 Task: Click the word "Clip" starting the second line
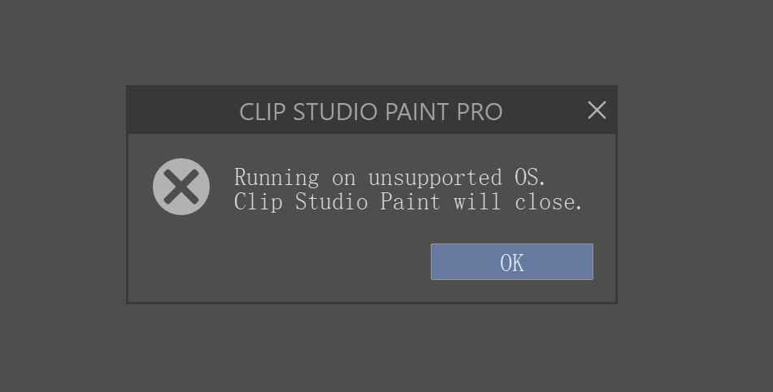(258, 202)
